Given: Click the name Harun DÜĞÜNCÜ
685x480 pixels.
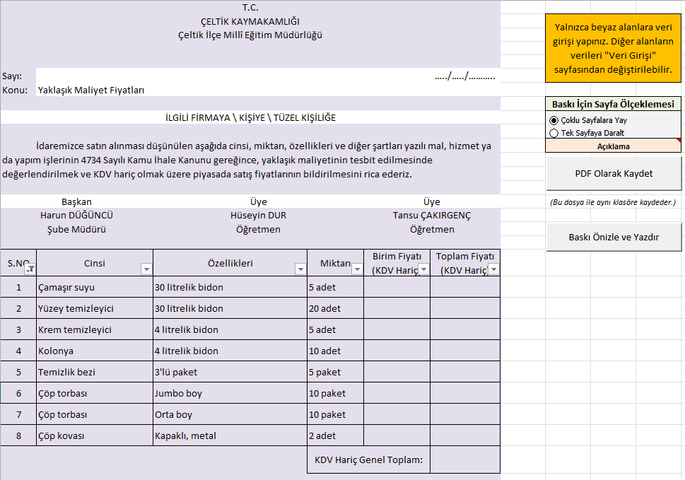Looking at the screenshot, I should click(76, 216).
